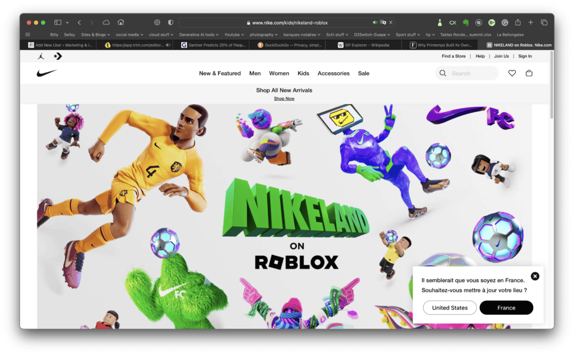Open the La Bellongaise bookmark
Image resolution: width=574 pixels, height=355 pixels.
tap(510, 35)
